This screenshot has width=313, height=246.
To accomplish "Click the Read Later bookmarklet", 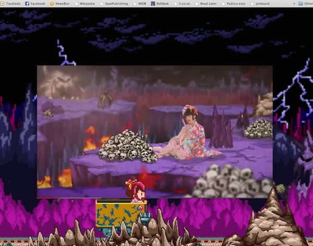I will tap(206, 4).
